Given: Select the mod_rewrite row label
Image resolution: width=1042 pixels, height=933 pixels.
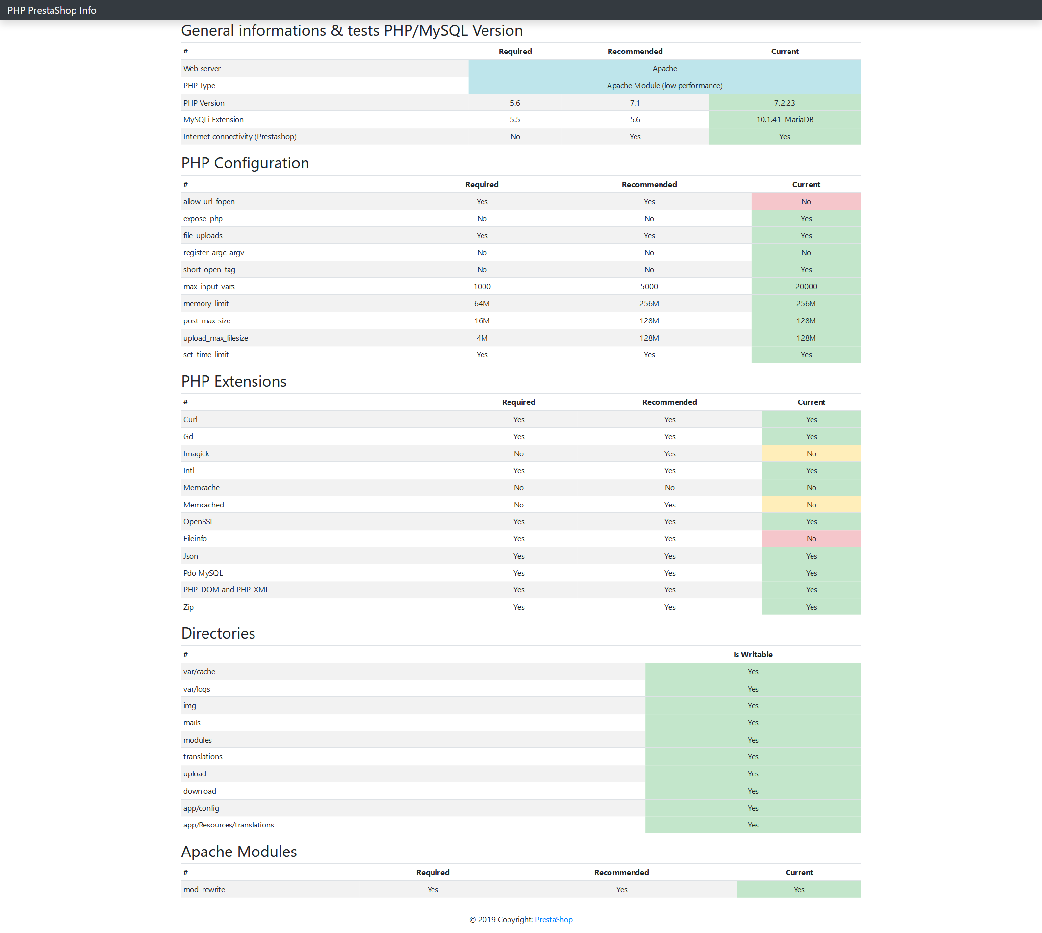Looking at the screenshot, I should (204, 889).
